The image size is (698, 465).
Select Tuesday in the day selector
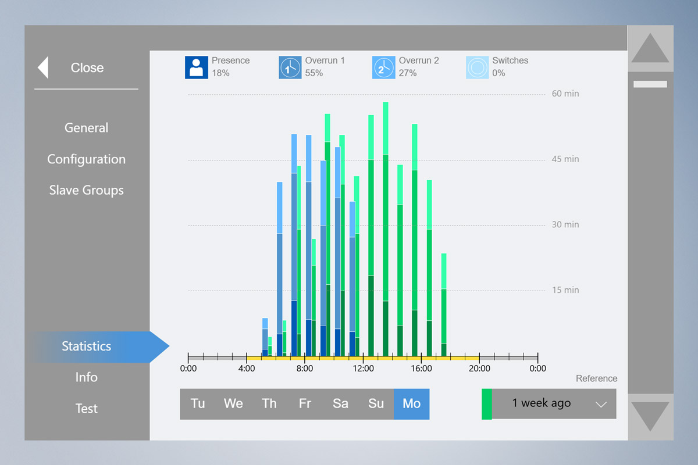click(198, 404)
